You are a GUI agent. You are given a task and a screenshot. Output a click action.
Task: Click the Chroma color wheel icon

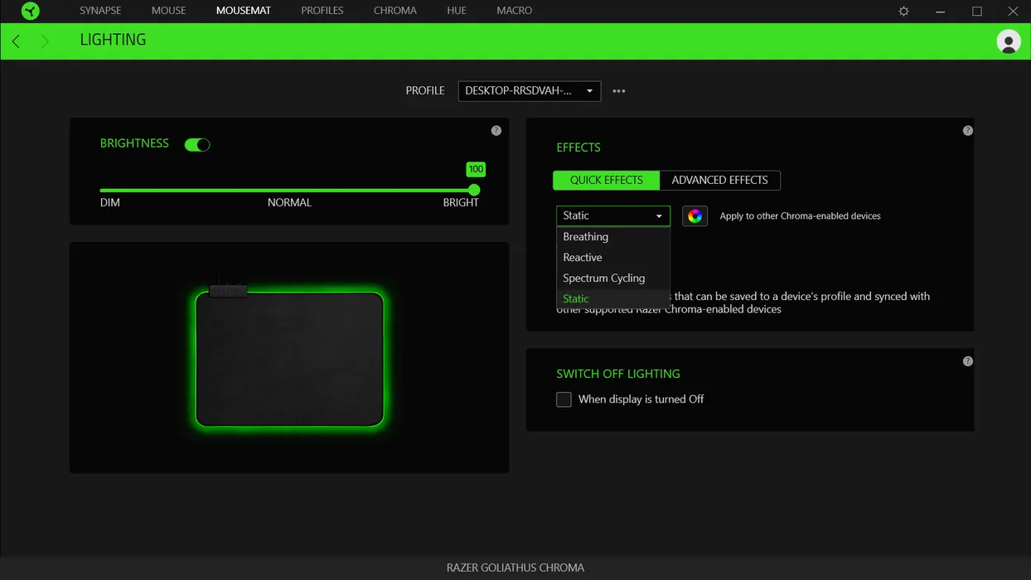tap(695, 216)
